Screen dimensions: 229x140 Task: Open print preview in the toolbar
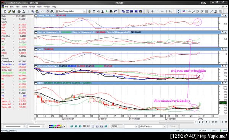pos(23,11)
